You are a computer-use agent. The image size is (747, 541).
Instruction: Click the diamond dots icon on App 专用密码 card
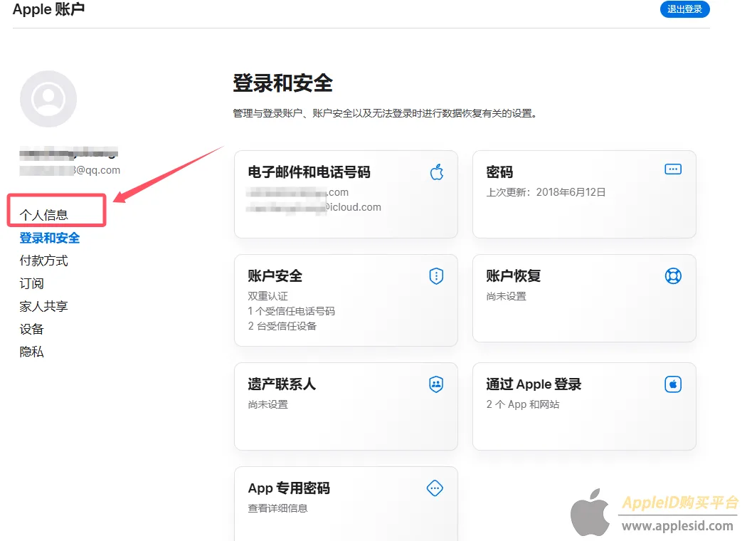[x=435, y=488]
